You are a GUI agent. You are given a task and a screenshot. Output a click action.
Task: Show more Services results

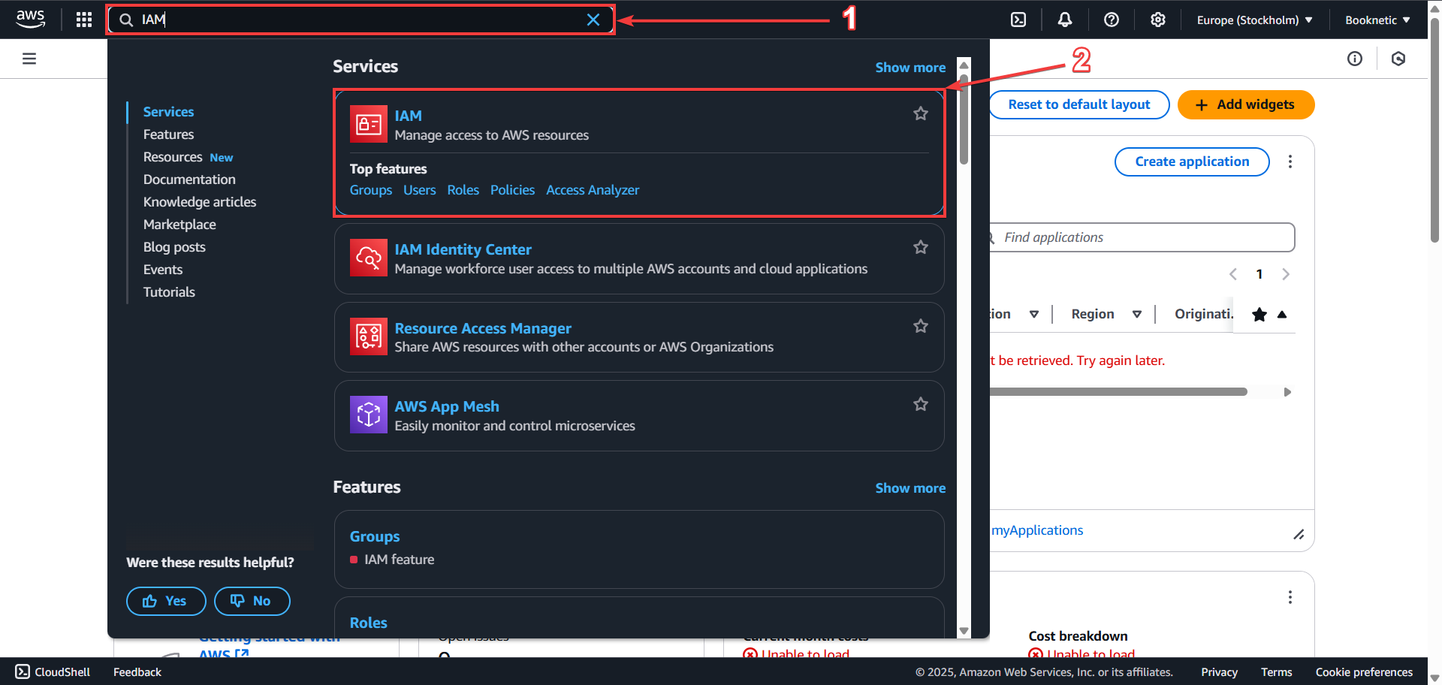pyautogui.click(x=910, y=68)
